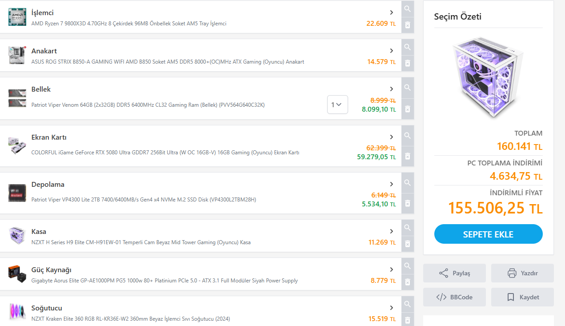
Task: Click the 155.506,25 TL discounted total
Action: [495, 208]
